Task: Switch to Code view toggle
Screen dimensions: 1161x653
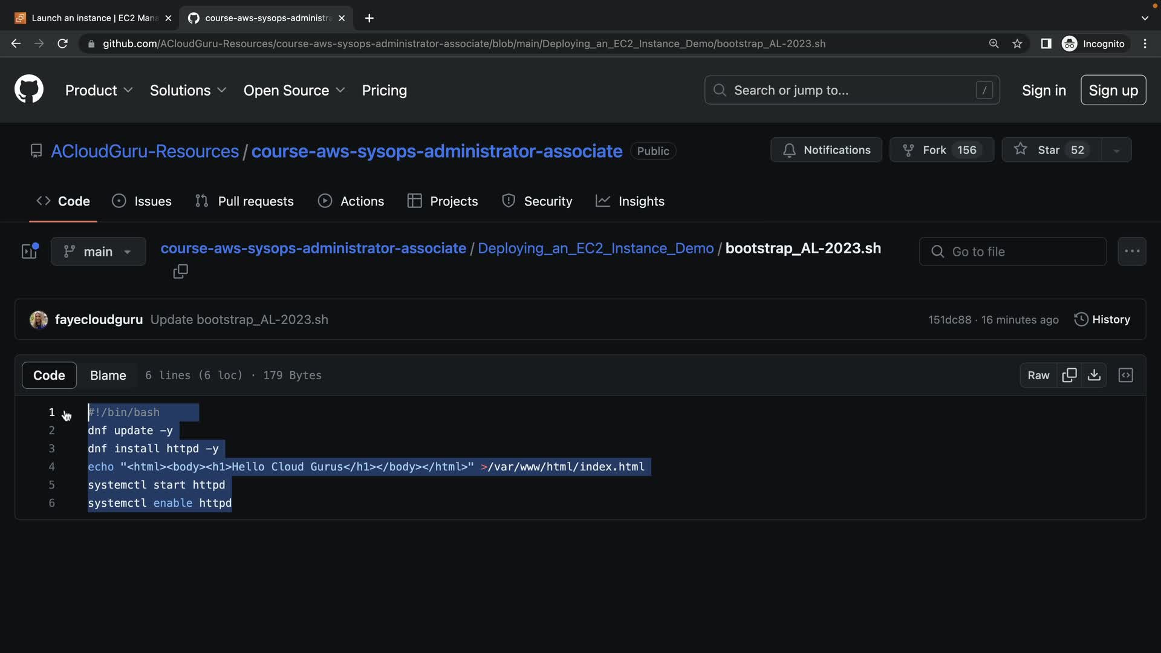Action: tap(49, 375)
